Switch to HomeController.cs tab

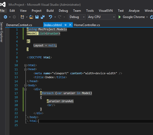87,25
